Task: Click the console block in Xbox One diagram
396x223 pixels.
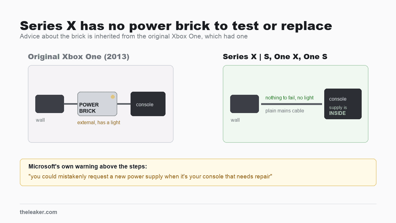Action: pos(148,104)
